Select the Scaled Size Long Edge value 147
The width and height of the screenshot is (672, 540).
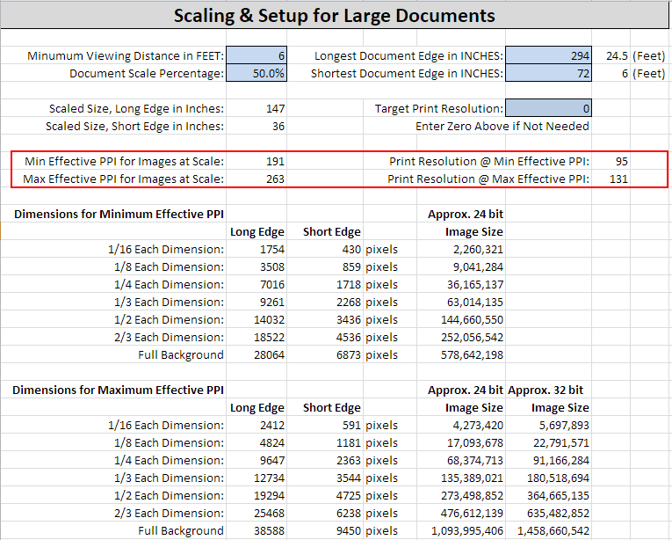[257, 108]
